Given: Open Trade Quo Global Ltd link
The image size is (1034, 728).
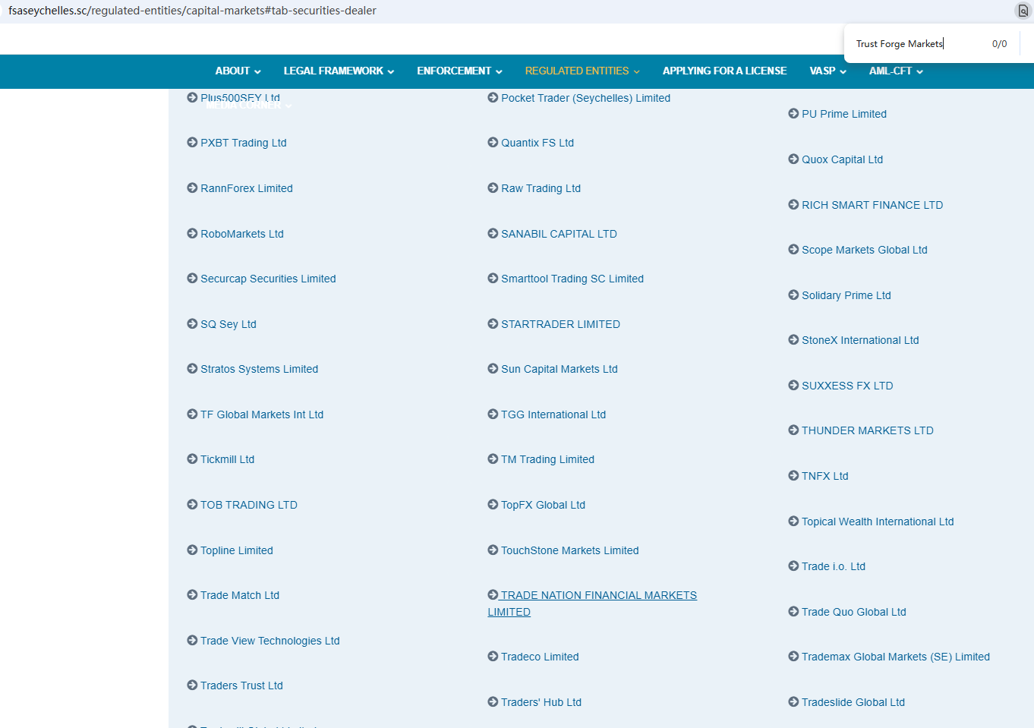Looking at the screenshot, I should click(854, 612).
